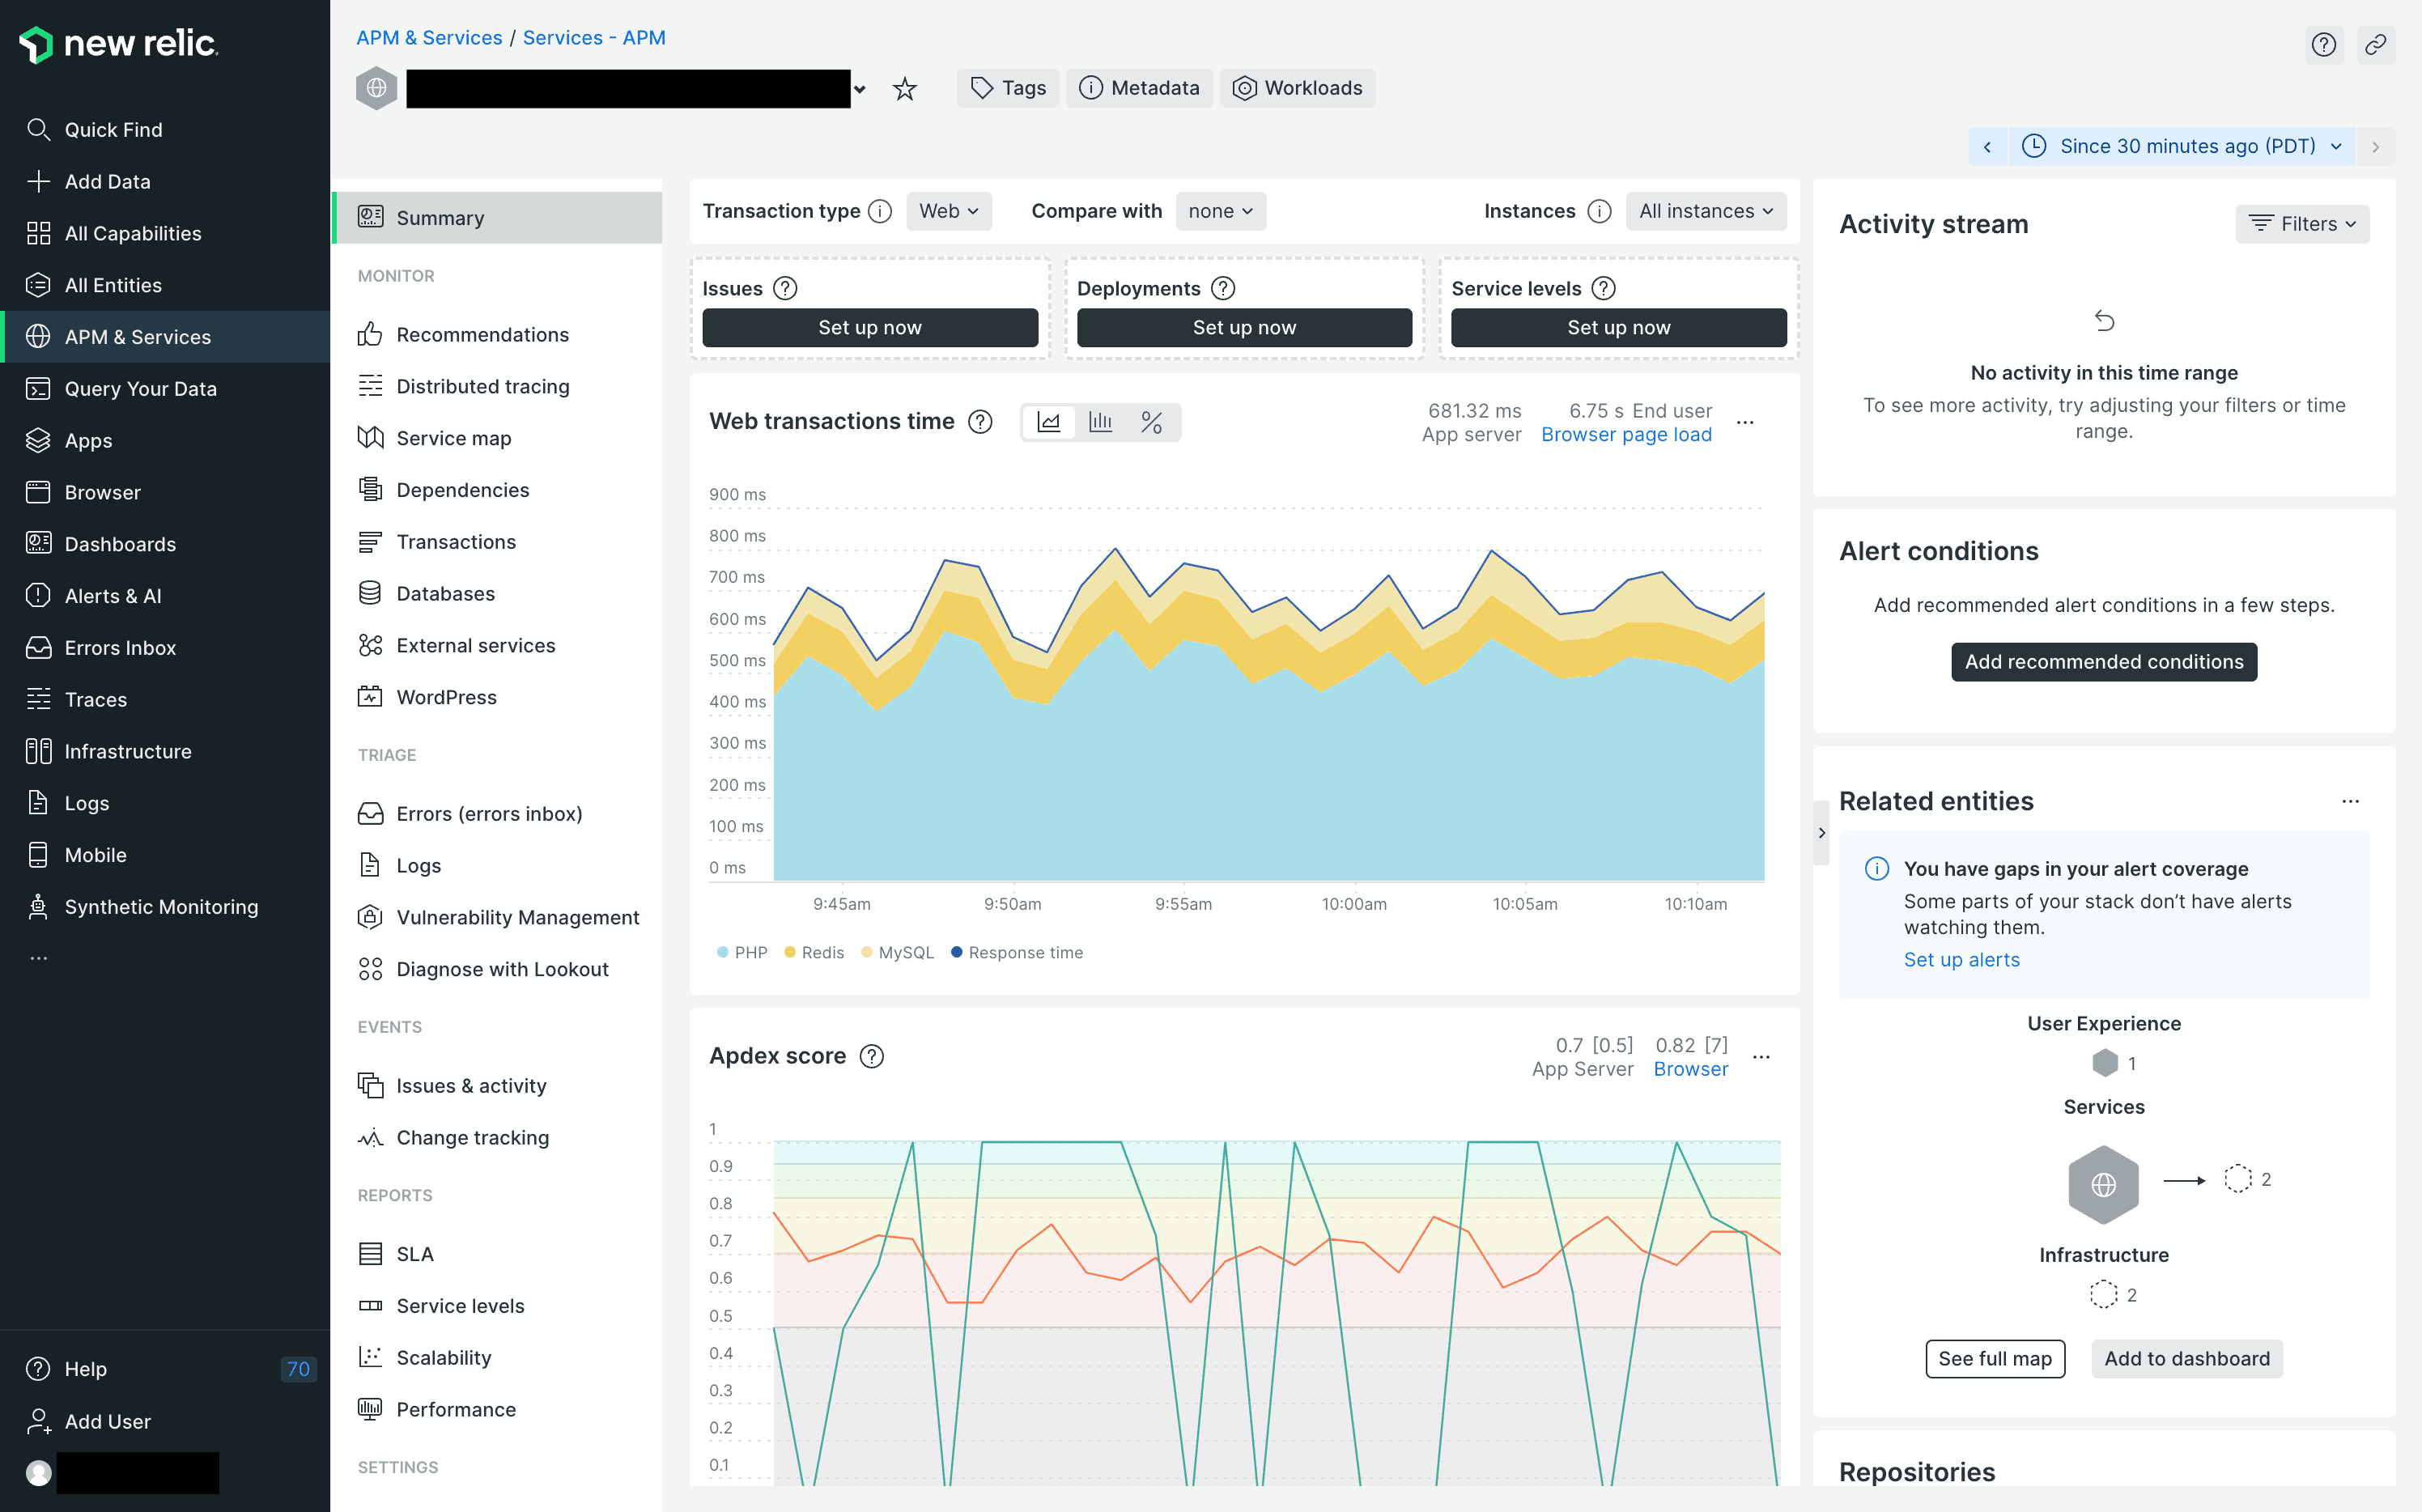The height and width of the screenshot is (1512, 2422).
Task: Open Activity stream Filters dropdown
Action: click(2302, 224)
